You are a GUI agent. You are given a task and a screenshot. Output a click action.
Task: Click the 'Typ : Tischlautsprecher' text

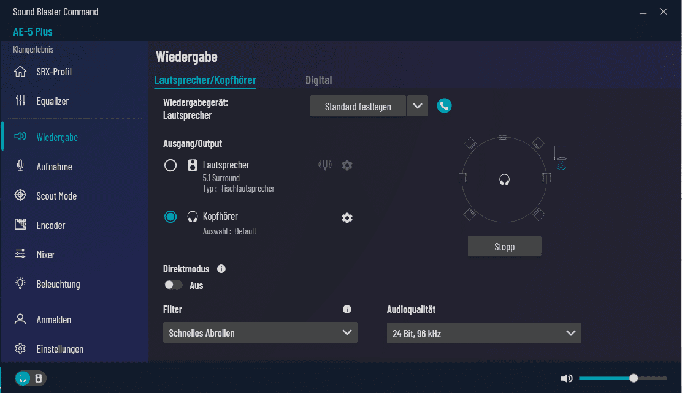[x=239, y=189]
